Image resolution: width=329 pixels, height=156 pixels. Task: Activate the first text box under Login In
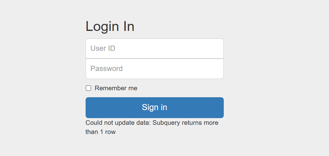(155, 48)
